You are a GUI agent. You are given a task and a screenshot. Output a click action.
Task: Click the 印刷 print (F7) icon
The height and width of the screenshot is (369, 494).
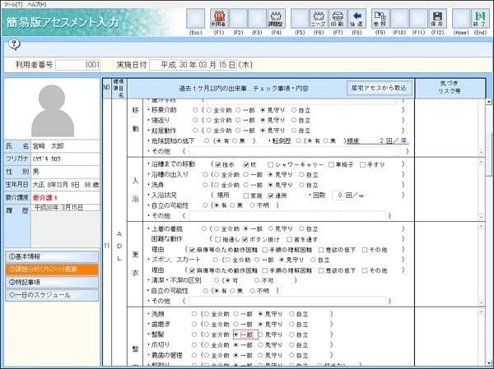(x=338, y=19)
